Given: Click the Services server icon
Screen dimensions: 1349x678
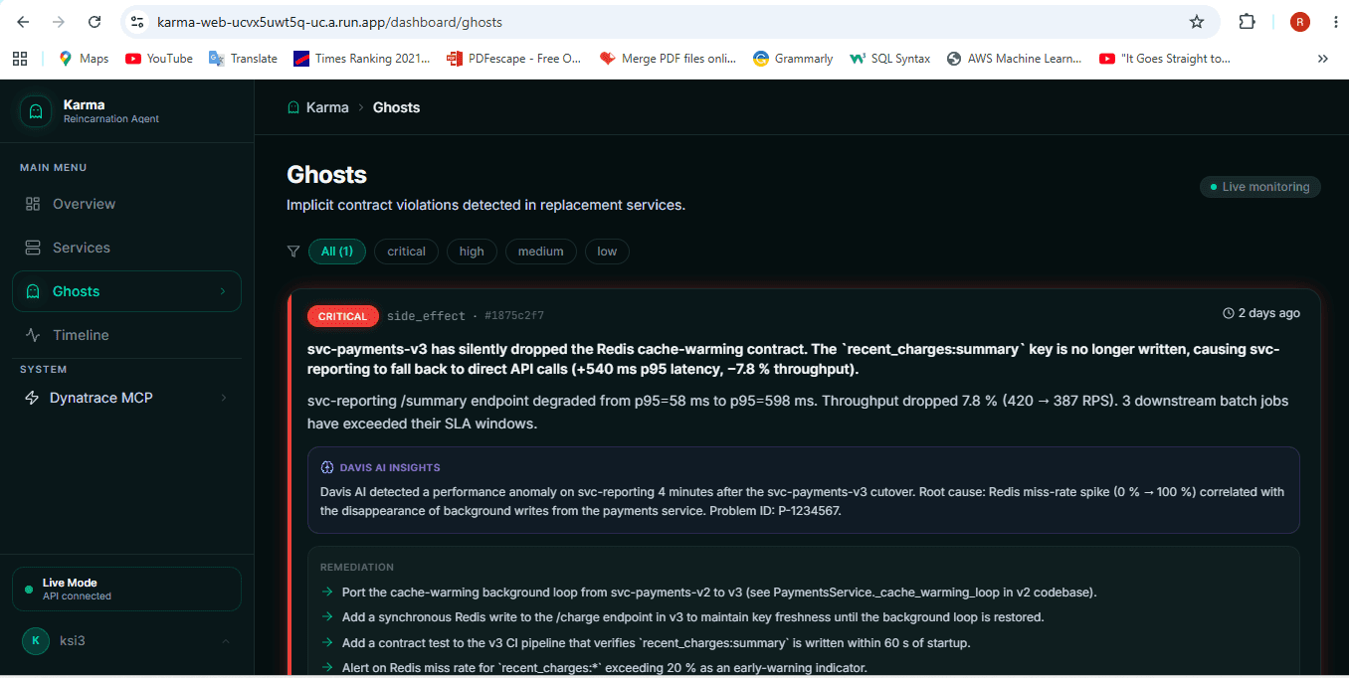Looking at the screenshot, I should (33, 248).
